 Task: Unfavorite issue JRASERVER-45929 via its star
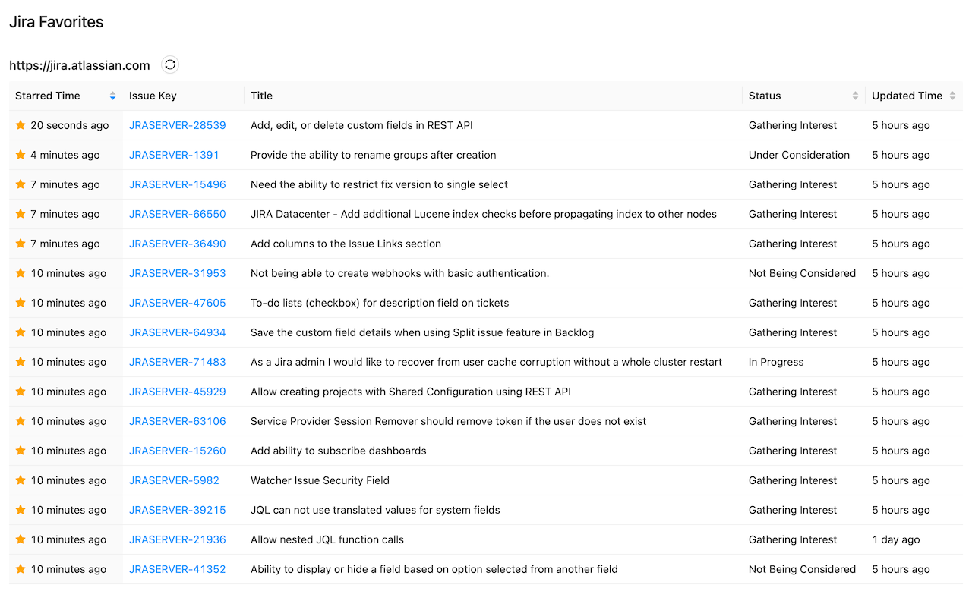[x=21, y=392]
